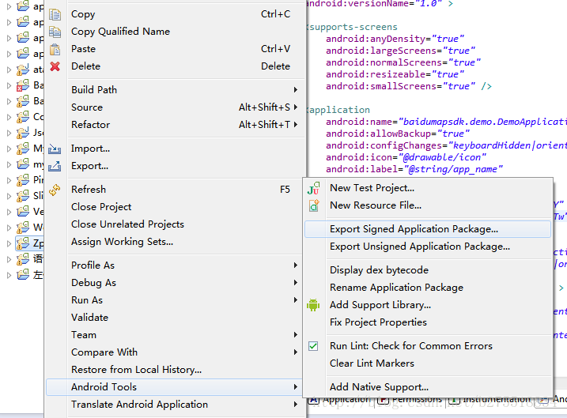Select Close Project
567x418 pixels.
[176, 207]
